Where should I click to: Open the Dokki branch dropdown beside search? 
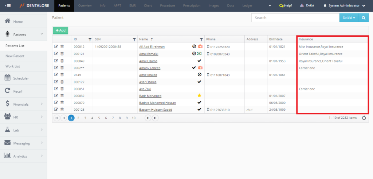(349, 18)
